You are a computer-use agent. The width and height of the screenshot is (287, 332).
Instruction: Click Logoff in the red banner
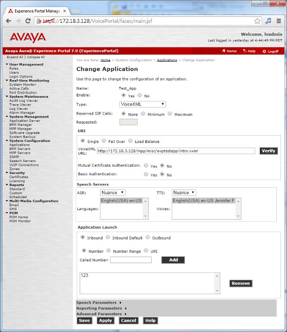(271, 51)
